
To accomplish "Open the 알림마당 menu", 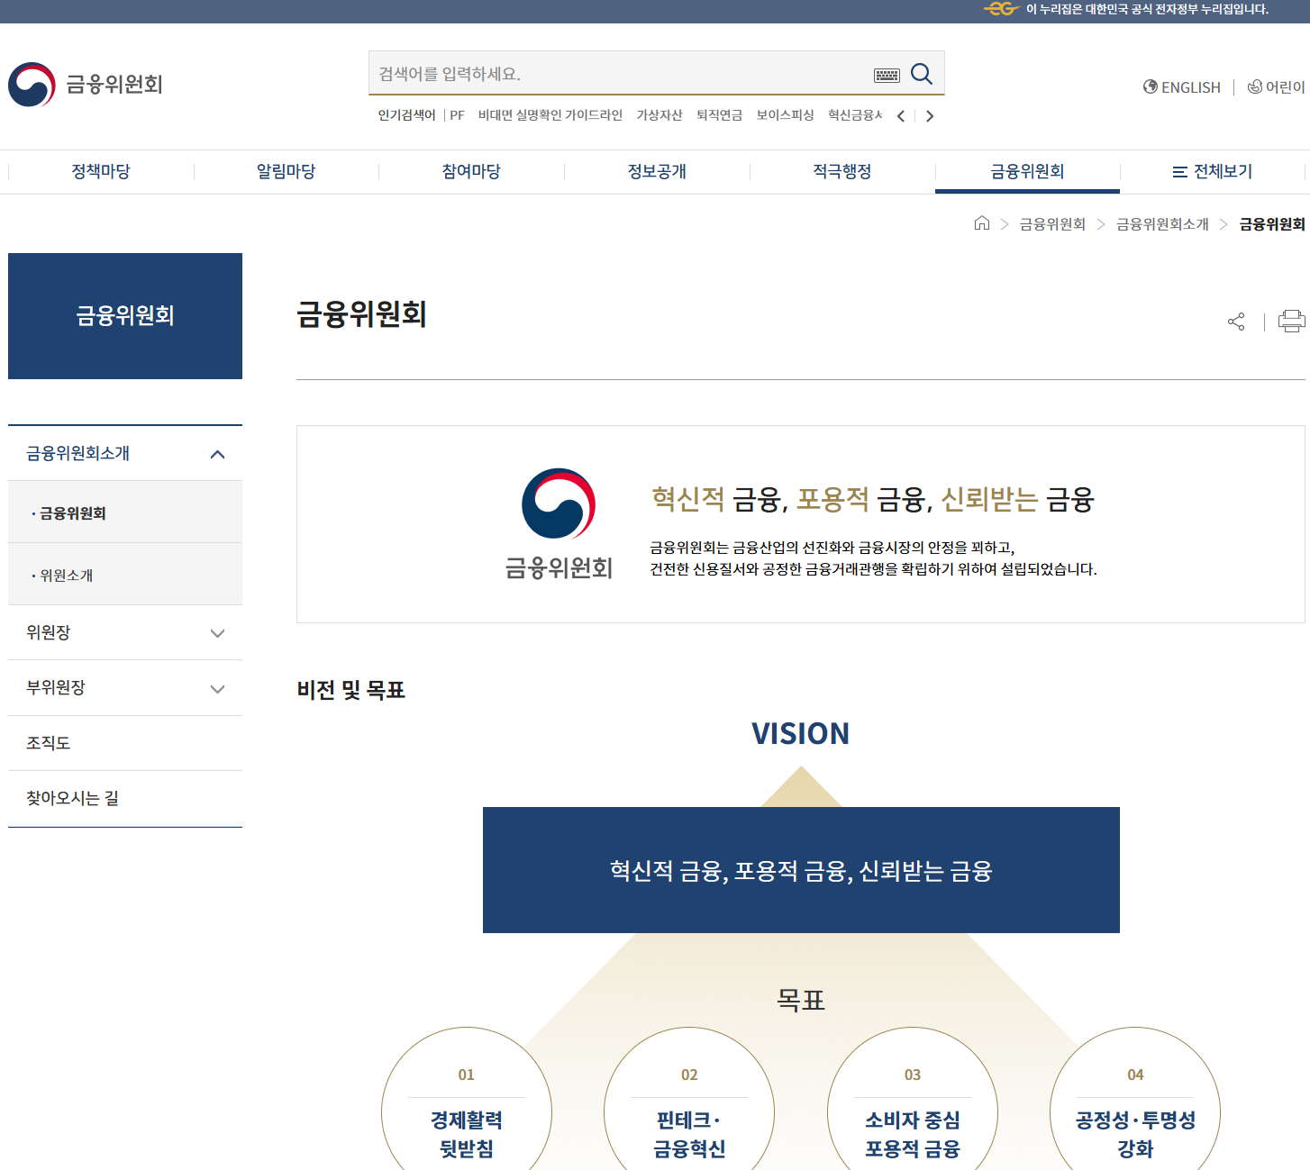I will pyautogui.click(x=287, y=171).
